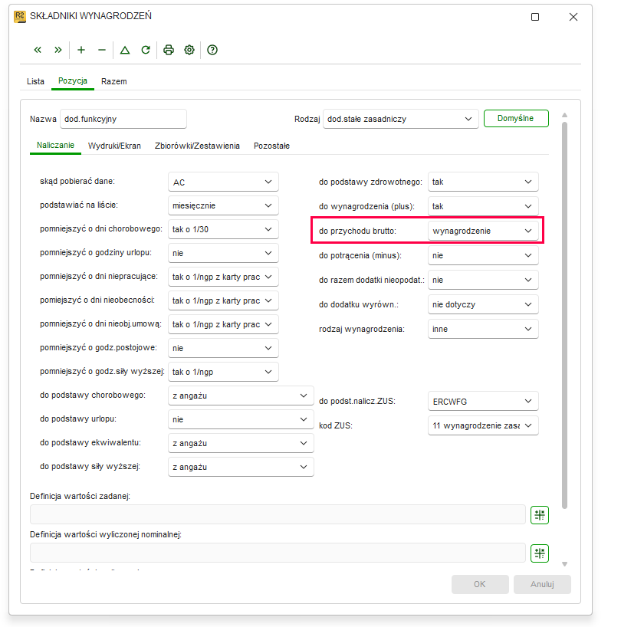Open formula editor for wartości wyliczonej nominalnej
Screen dimensions: 621x627
click(540, 553)
